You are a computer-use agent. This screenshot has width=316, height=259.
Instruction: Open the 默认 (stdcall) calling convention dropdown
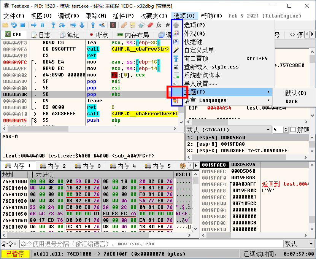tap(228, 130)
